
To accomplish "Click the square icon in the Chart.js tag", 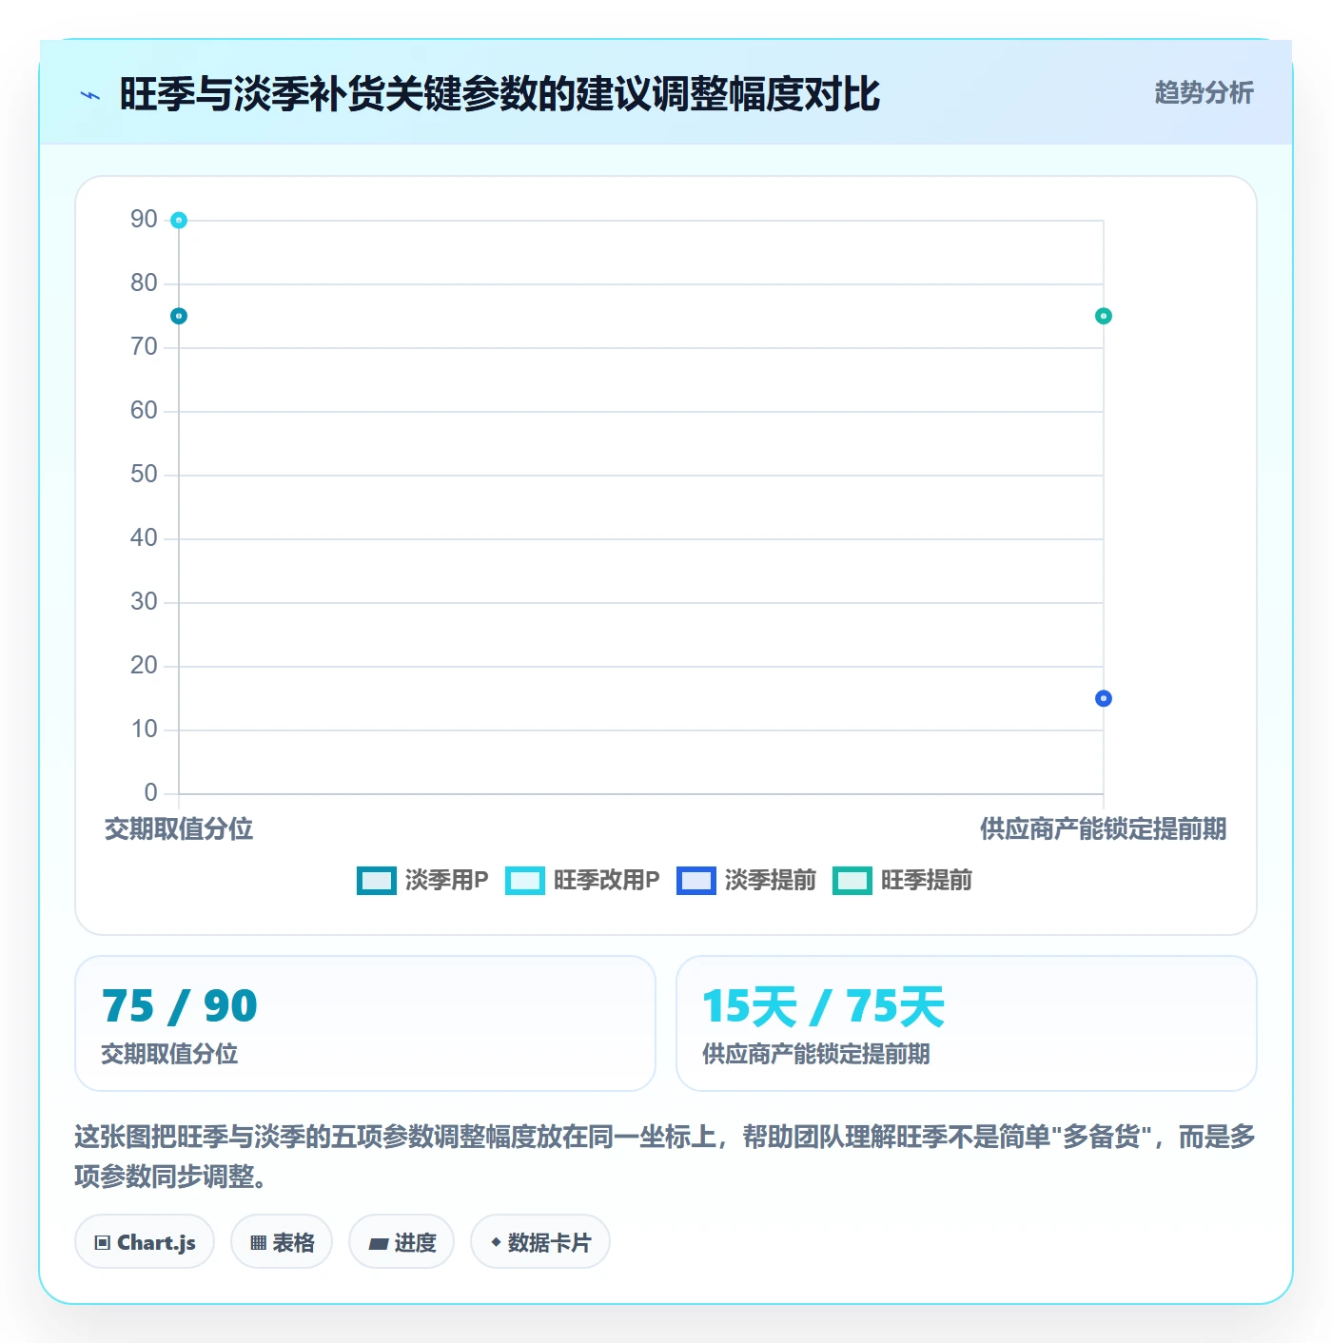I will pos(103,1243).
